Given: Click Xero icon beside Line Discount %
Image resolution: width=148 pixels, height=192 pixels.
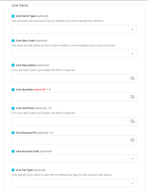Looking at the screenshot, I should 13,133.
